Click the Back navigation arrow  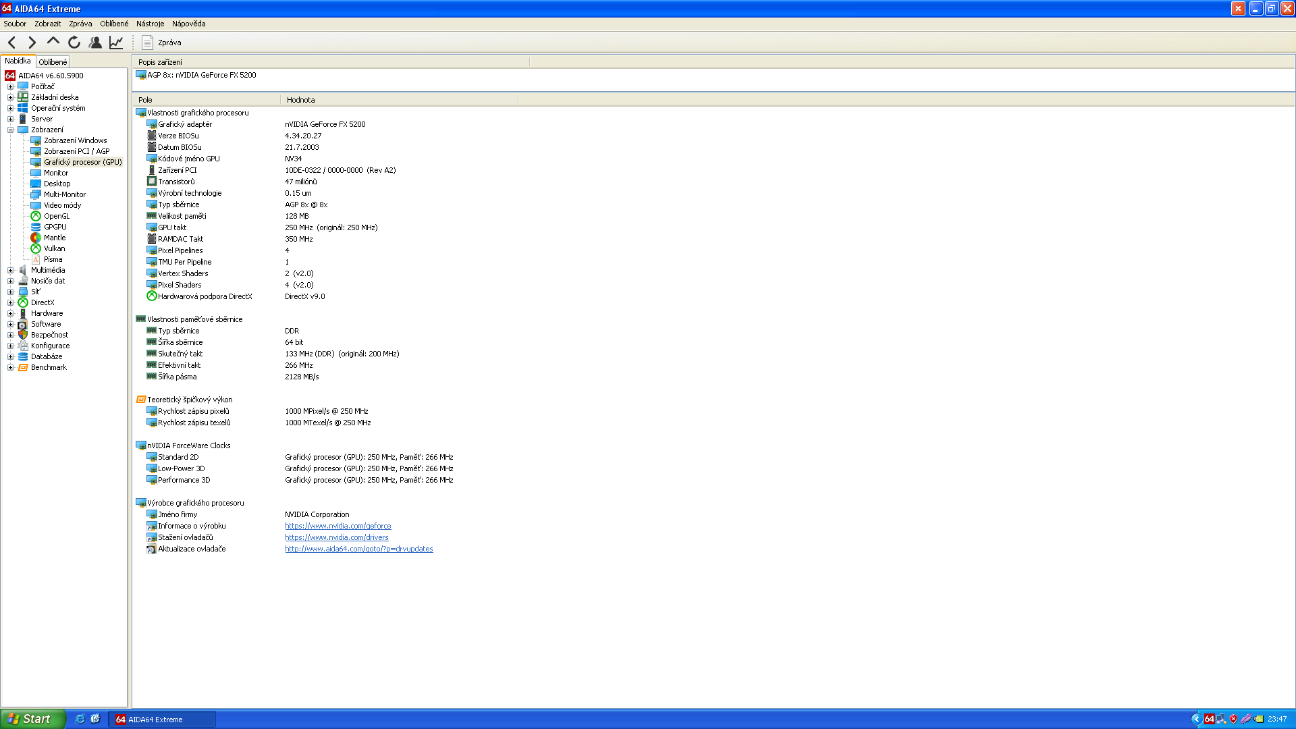[12, 43]
